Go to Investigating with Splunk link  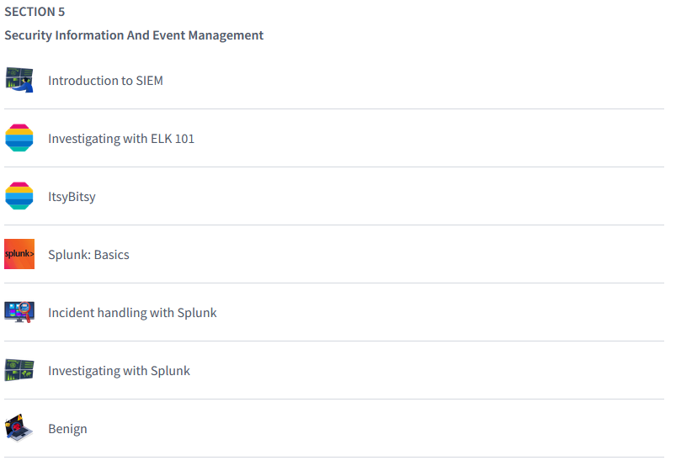(x=119, y=371)
